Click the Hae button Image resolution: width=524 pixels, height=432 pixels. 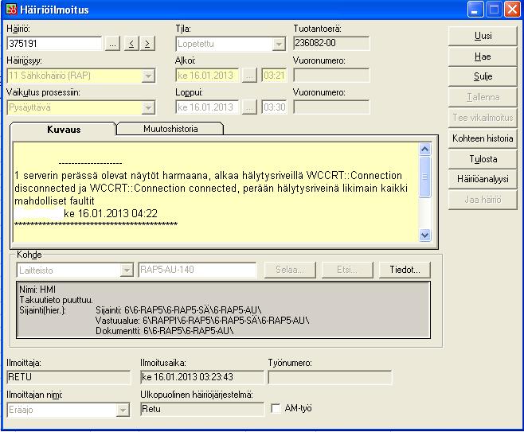[x=483, y=56]
